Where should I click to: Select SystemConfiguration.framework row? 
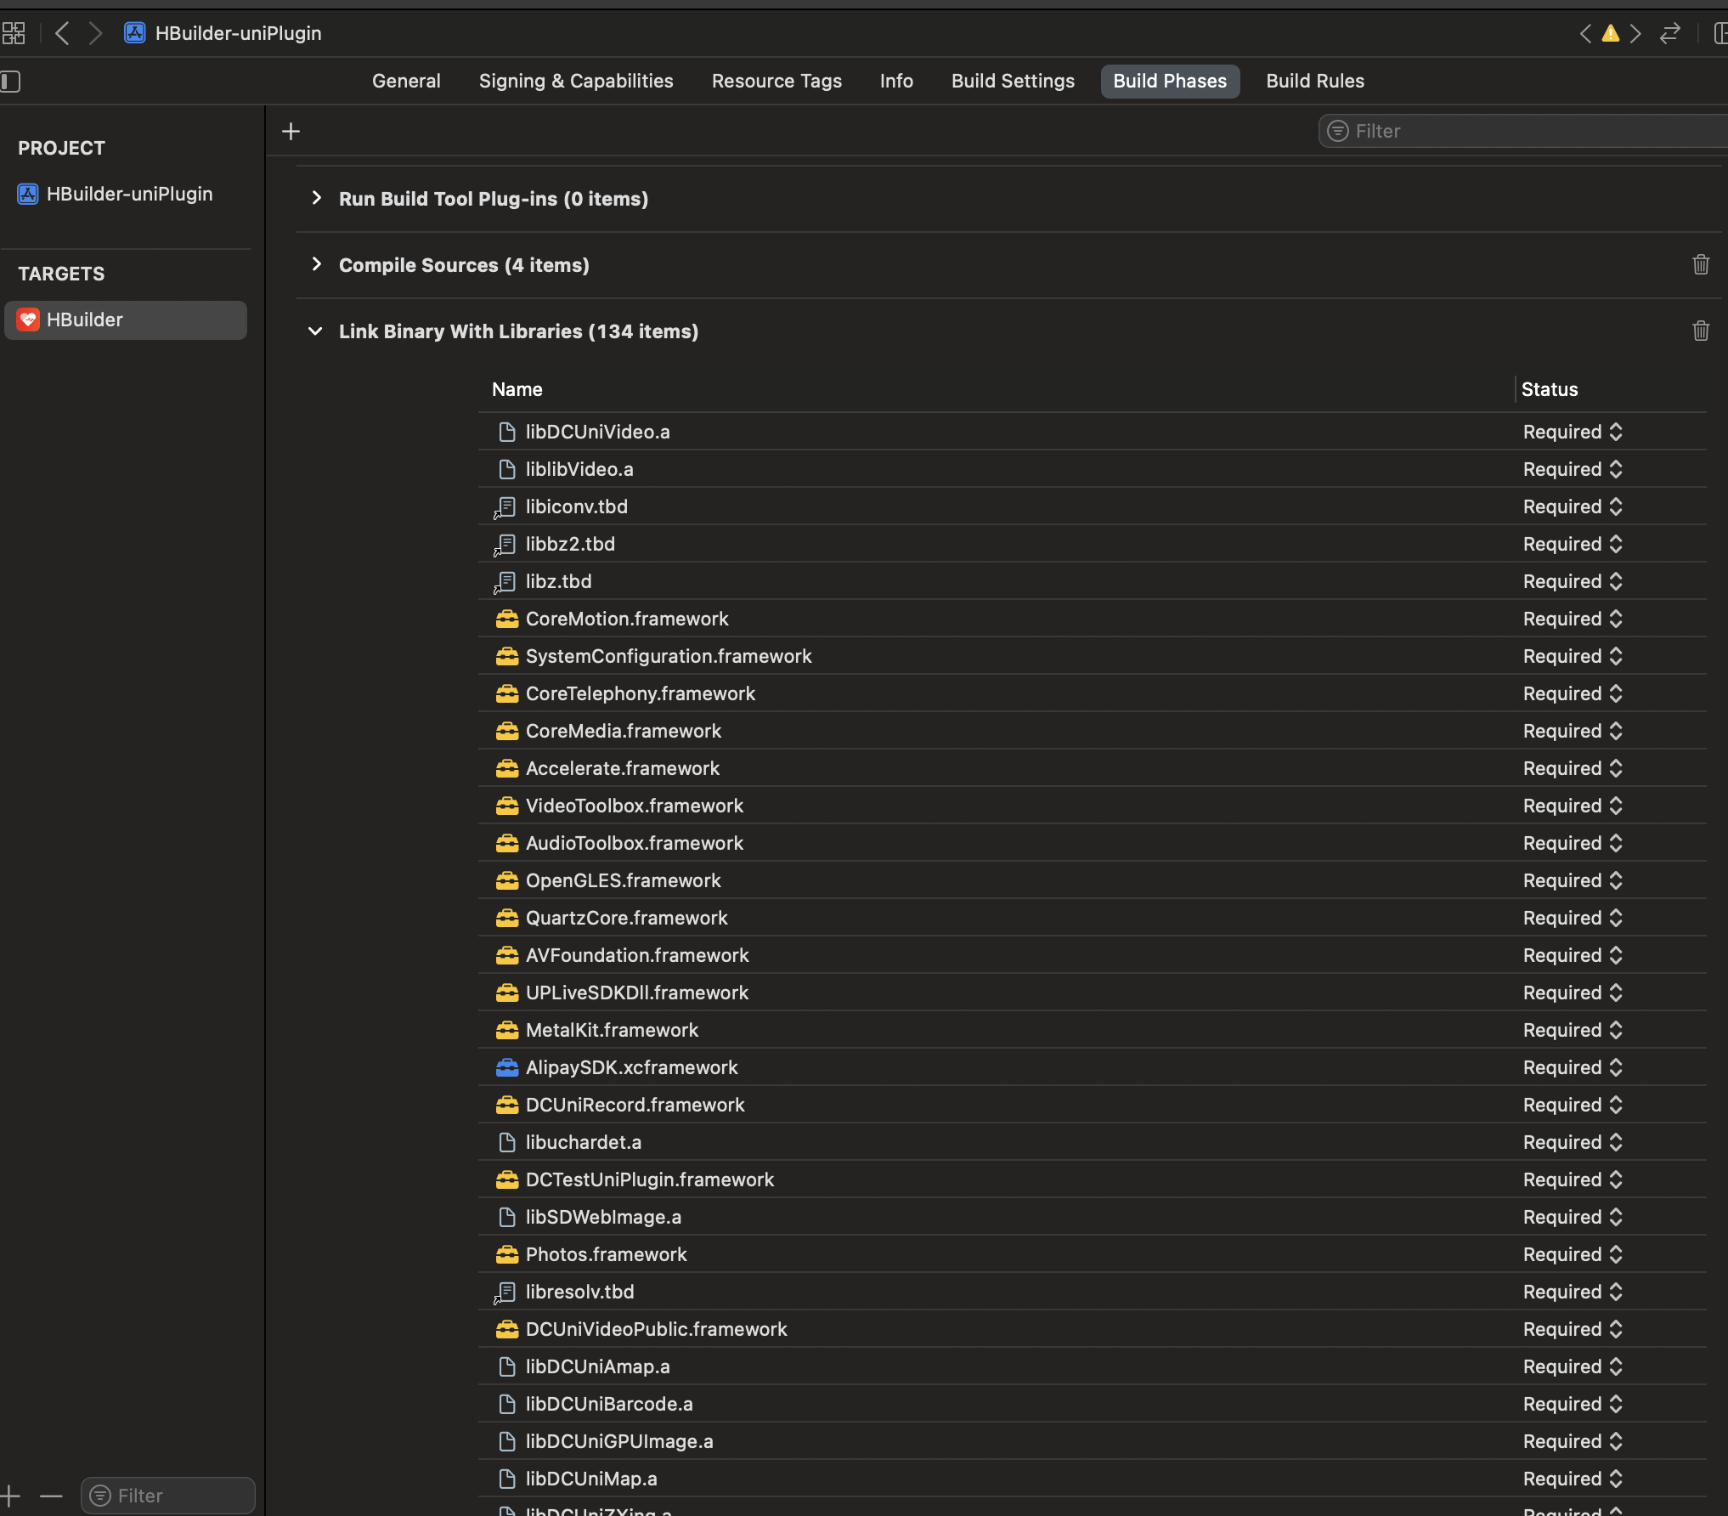[x=1092, y=657]
